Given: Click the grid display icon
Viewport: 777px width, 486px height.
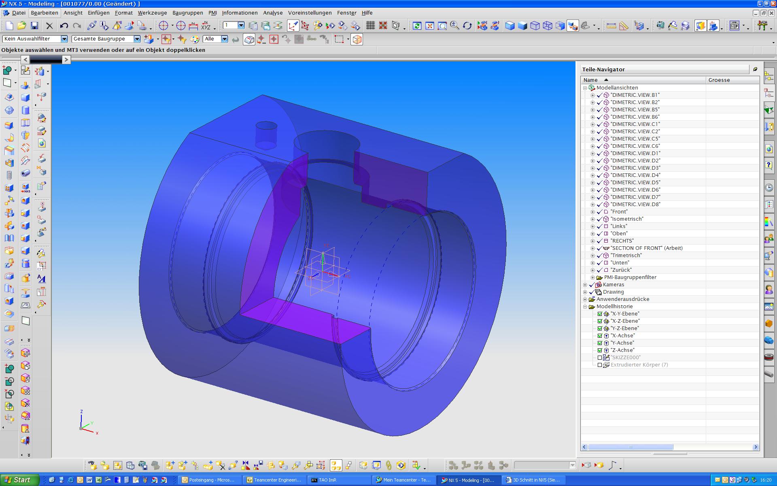Looking at the screenshot, I should click(x=370, y=26).
